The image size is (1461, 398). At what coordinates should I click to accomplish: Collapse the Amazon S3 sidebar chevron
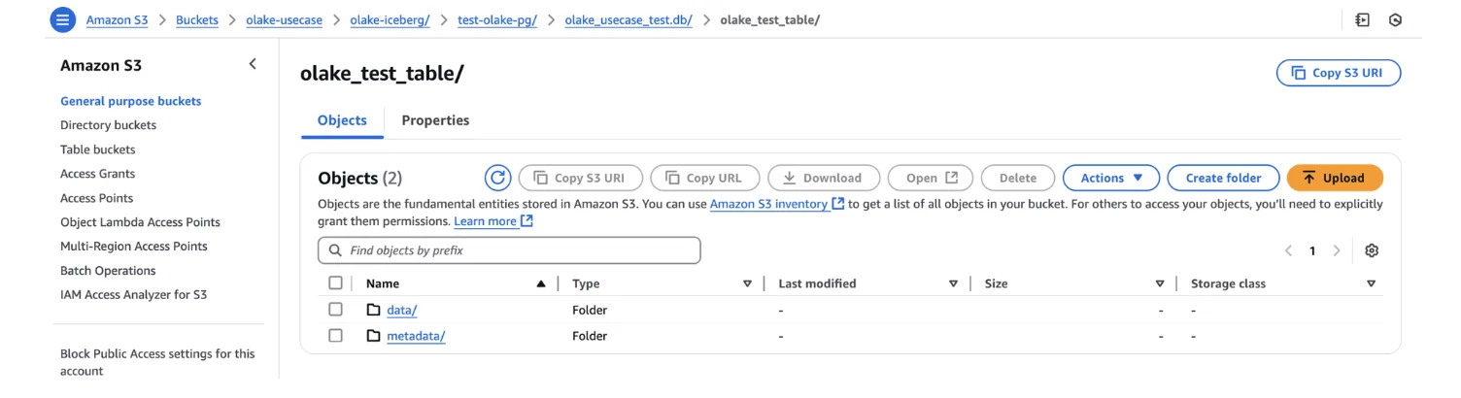pos(253,64)
